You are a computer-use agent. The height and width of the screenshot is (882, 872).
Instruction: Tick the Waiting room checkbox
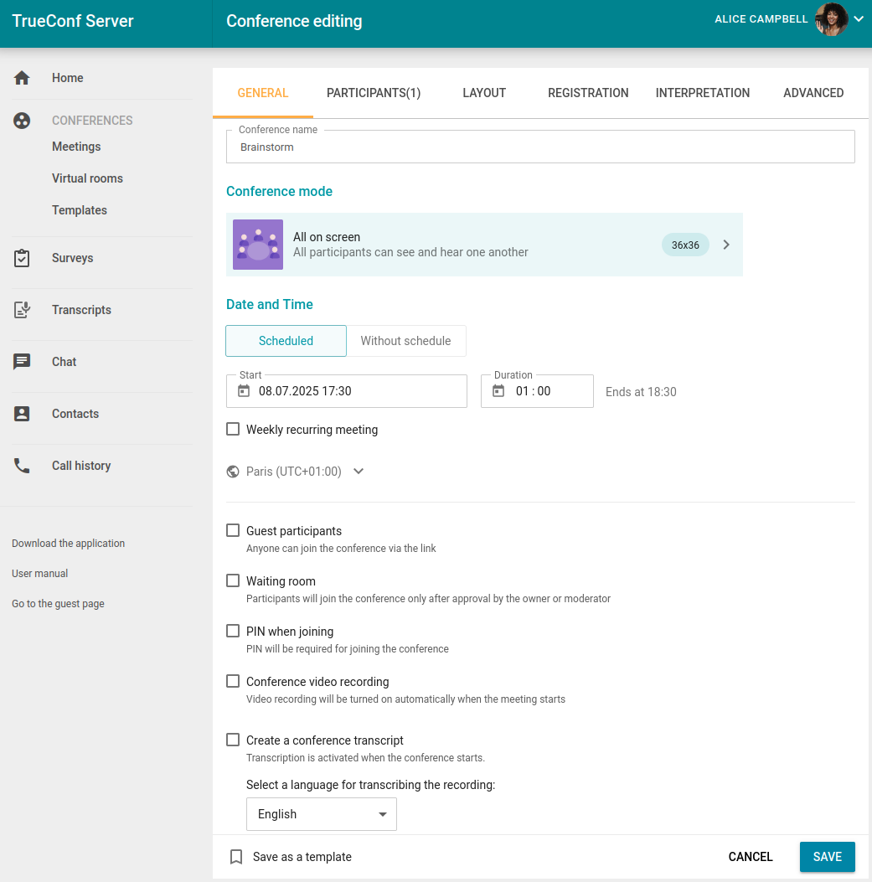(234, 580)
